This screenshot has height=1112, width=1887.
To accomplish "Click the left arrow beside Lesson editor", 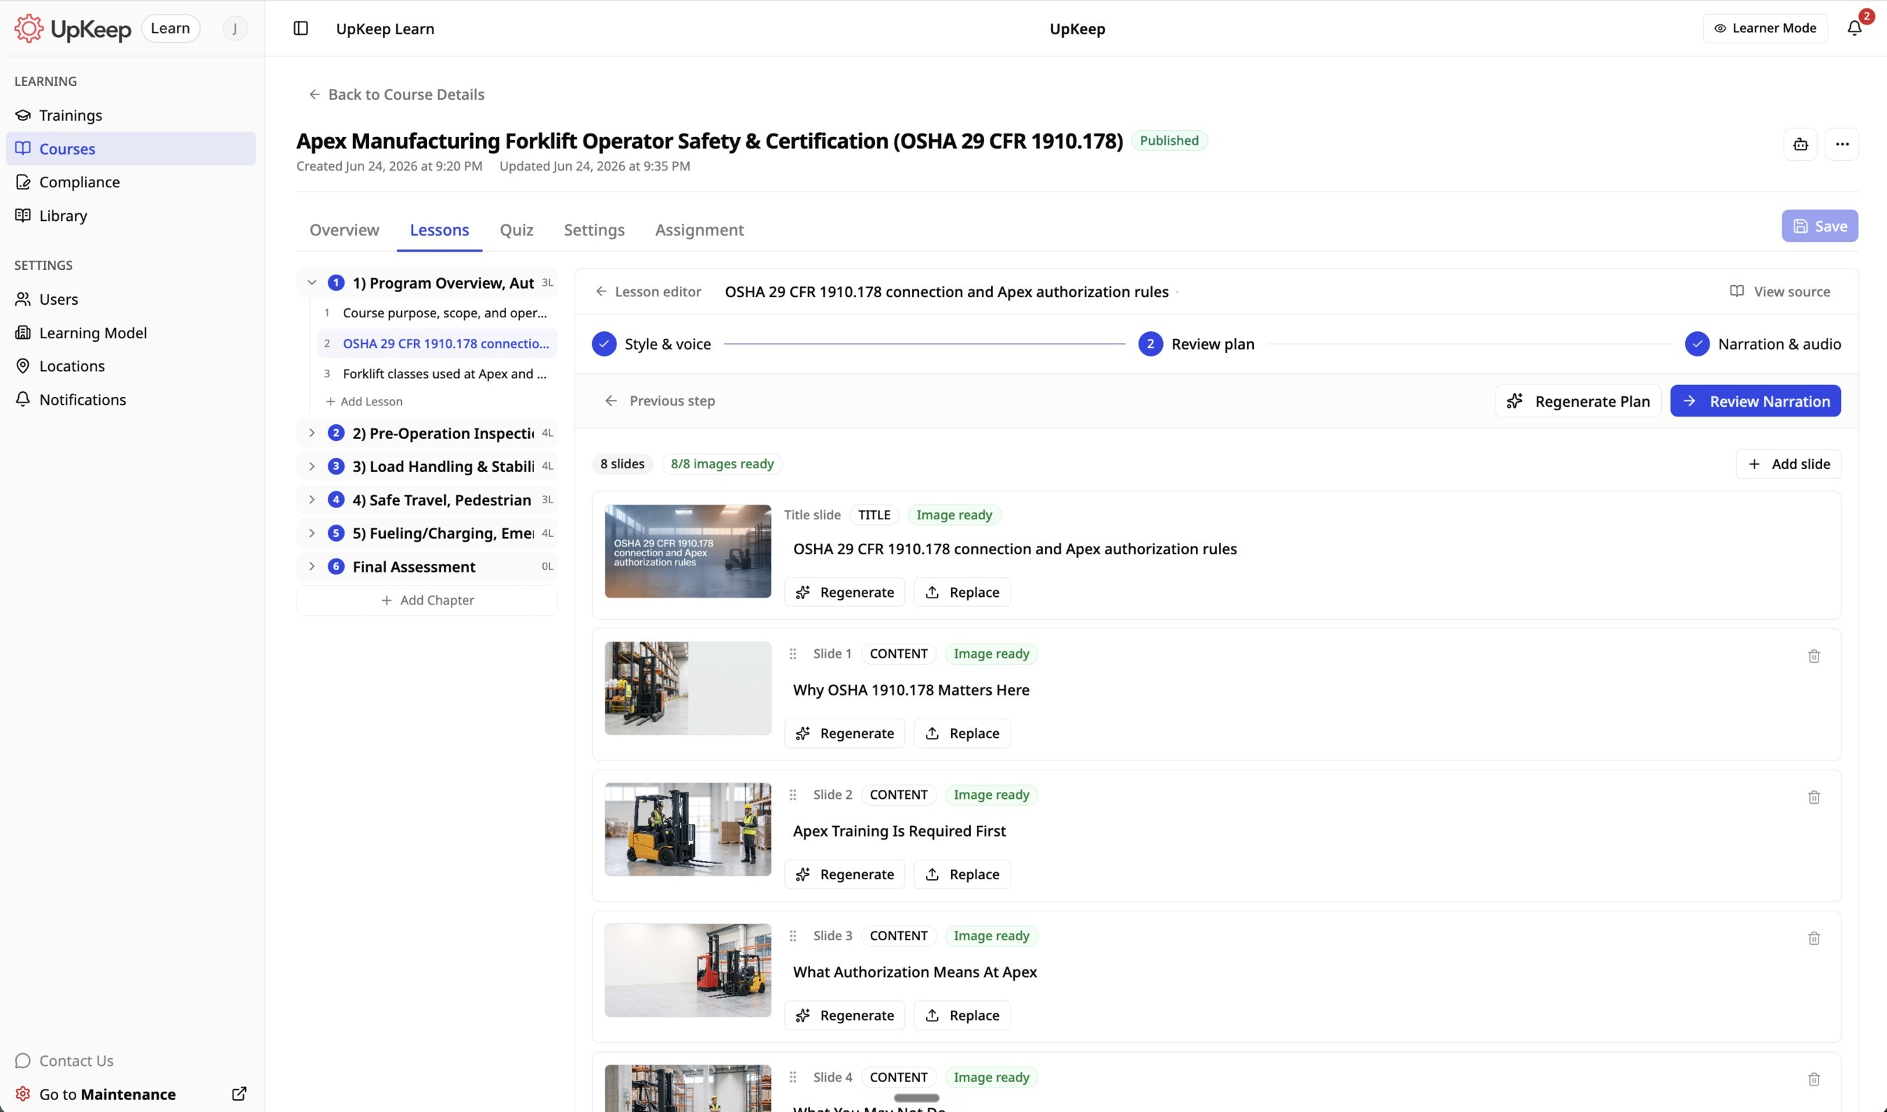I will click(601, 291).
